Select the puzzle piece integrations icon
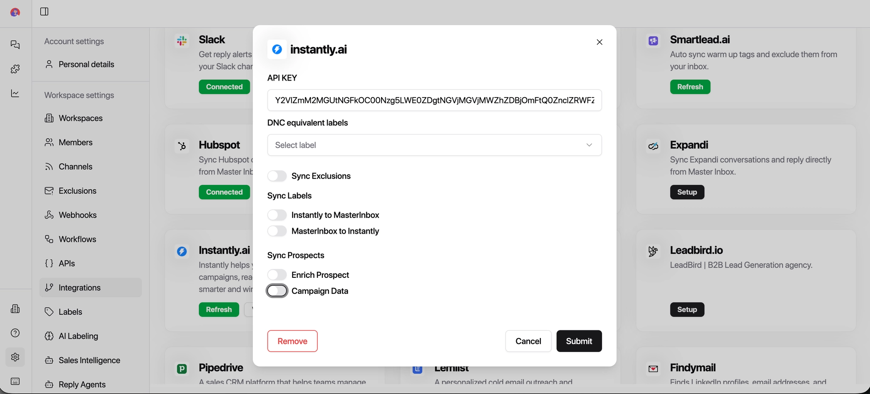Viewport: 870px width, 394px height. (15, 69)
